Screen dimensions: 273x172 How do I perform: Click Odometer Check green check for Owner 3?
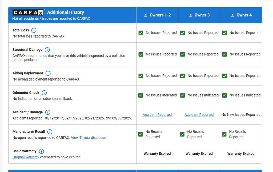click(x=182, y=95)
